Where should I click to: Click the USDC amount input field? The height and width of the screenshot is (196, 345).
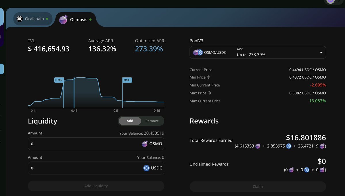96,168
